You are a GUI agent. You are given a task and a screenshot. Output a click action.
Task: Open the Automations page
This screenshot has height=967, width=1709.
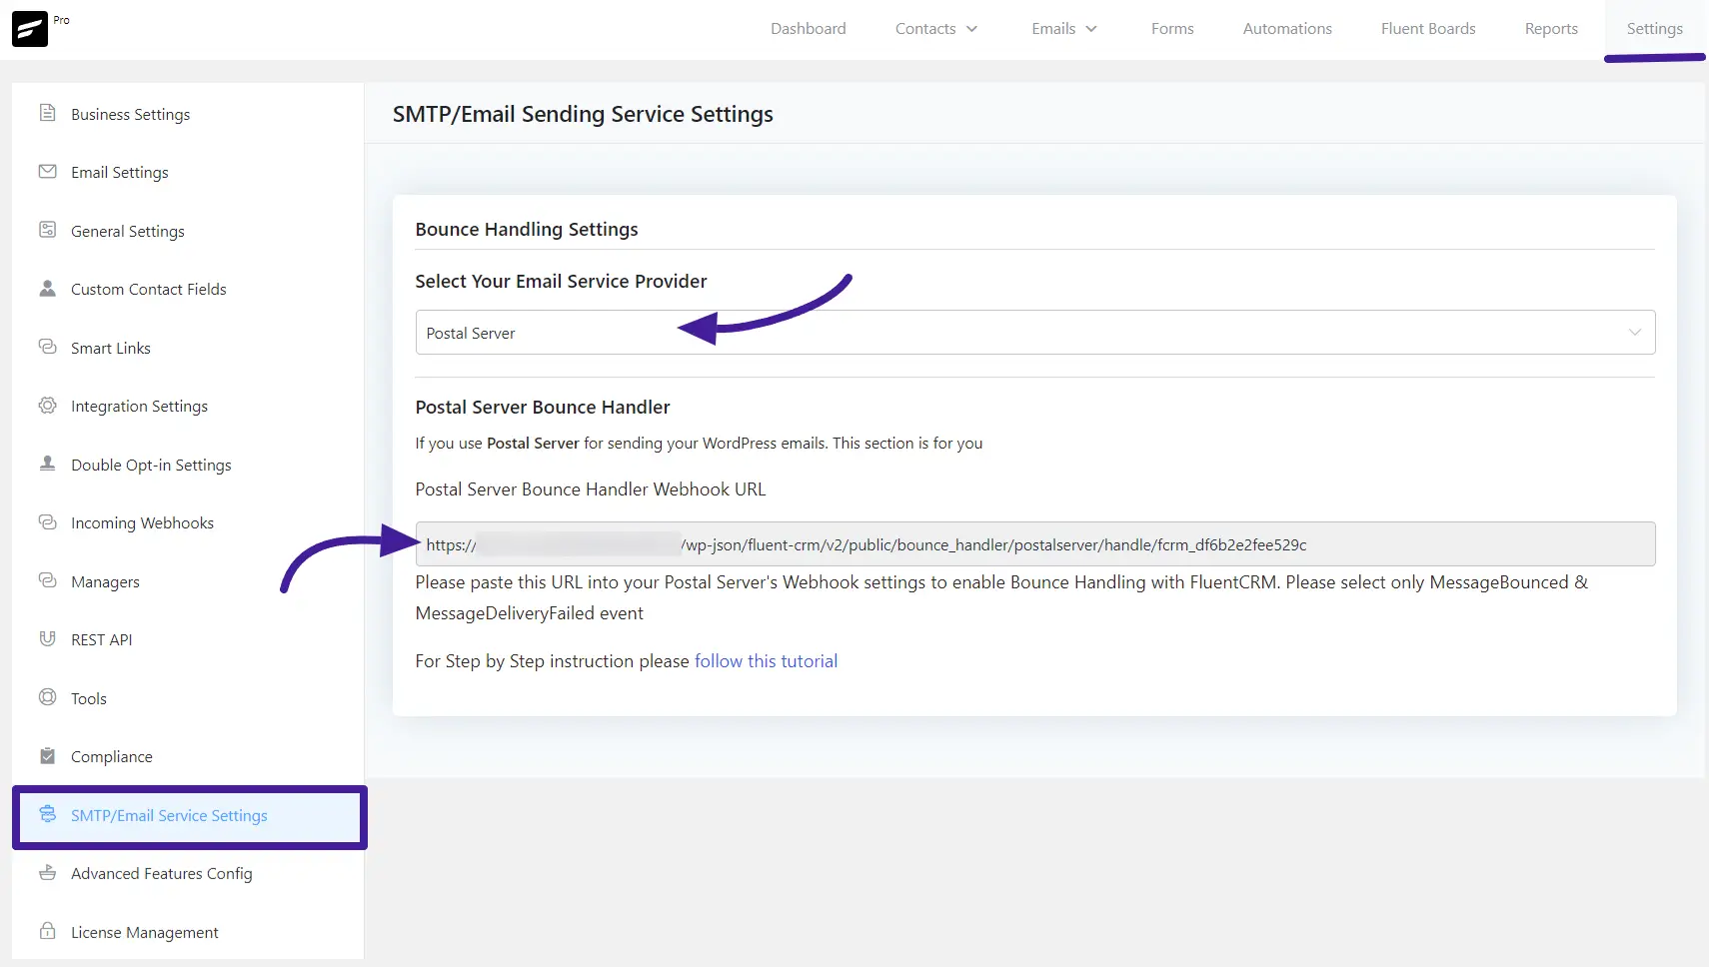point(1287,29)
